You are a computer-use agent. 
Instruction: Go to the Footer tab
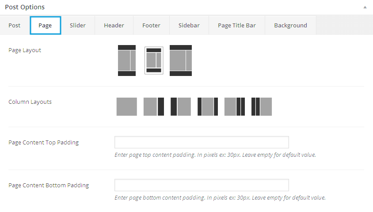click(x=151, y=25)
